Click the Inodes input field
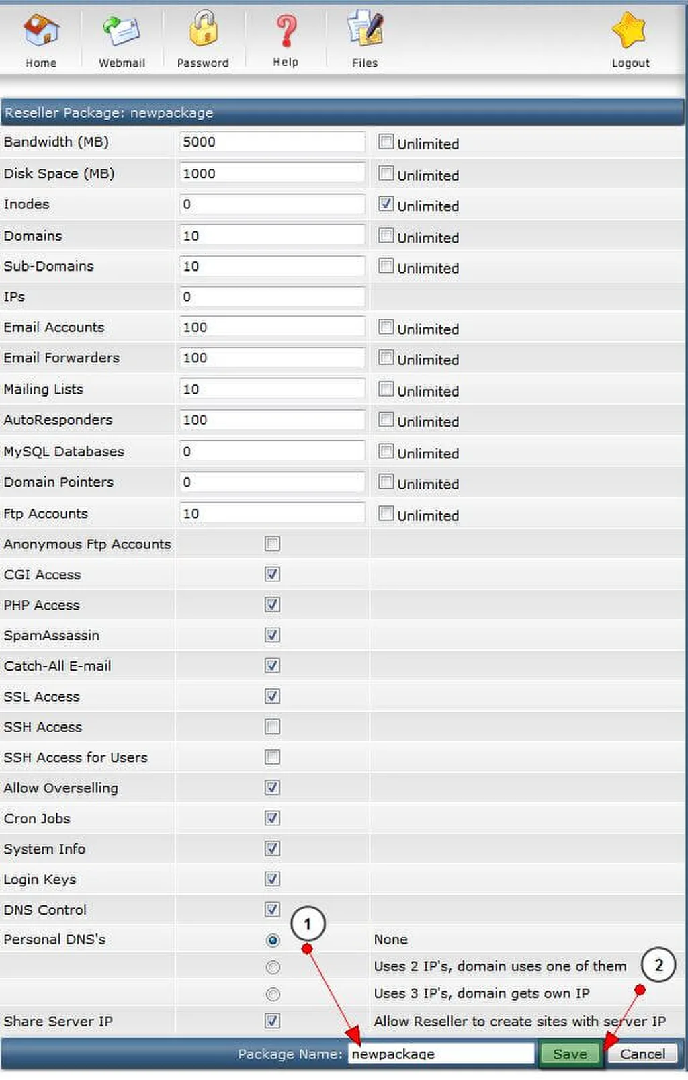The image size is (688, 1080). 272,204
